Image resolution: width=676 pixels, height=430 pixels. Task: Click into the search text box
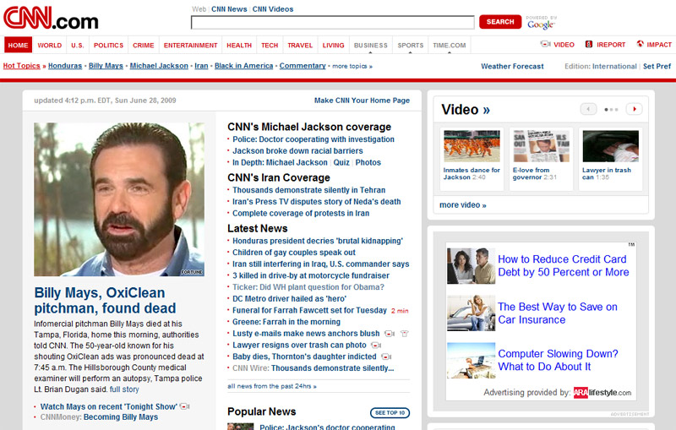[x=332, y=23]
